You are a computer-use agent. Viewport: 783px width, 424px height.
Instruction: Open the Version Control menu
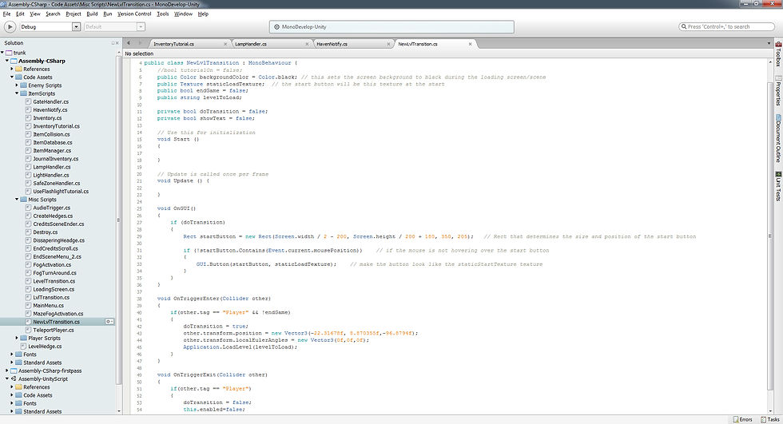click(134, 14)
